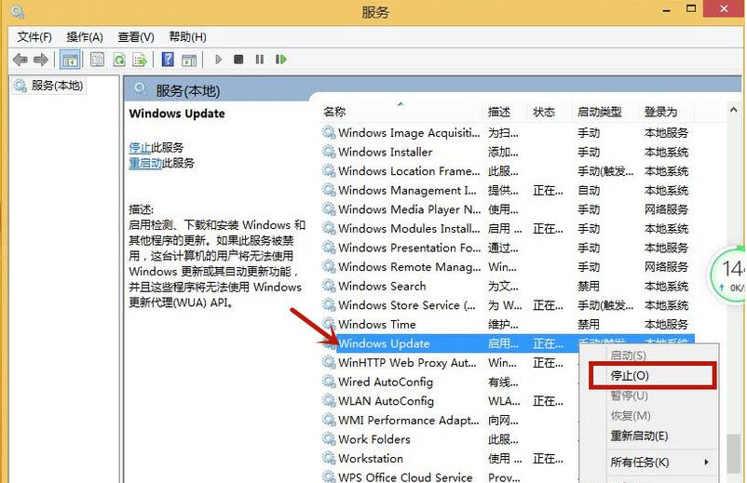Select Windows Management Instrumentation service row
747x483 pixels.
point(508,191)
